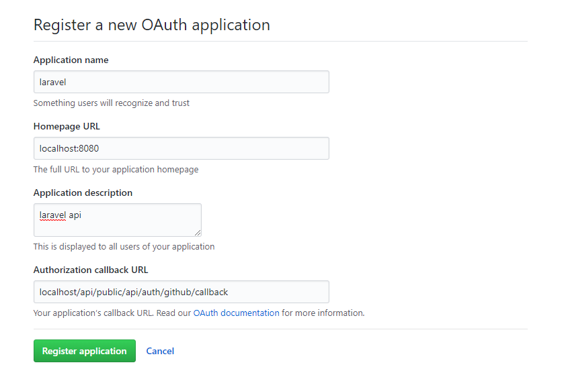
Task: Click the Register application button
Action: tap(84, 351)
